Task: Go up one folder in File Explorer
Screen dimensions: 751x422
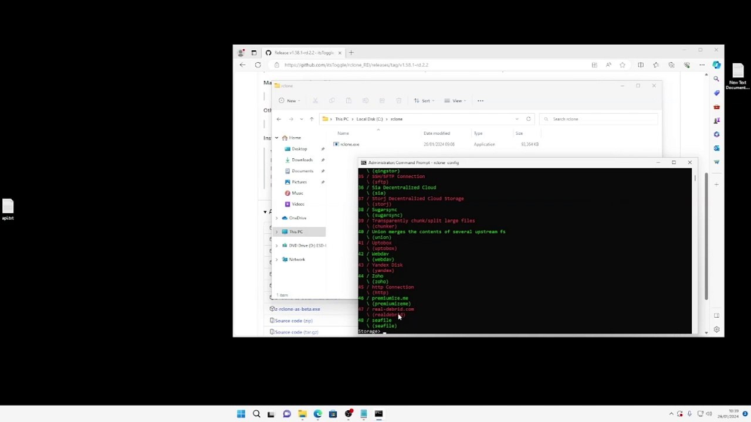Action: 312,119
